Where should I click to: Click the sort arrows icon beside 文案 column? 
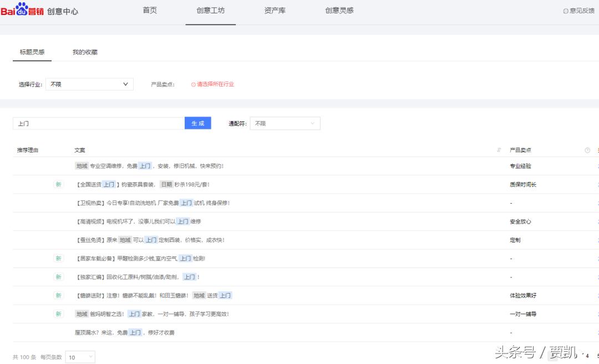tap(499, 150)
